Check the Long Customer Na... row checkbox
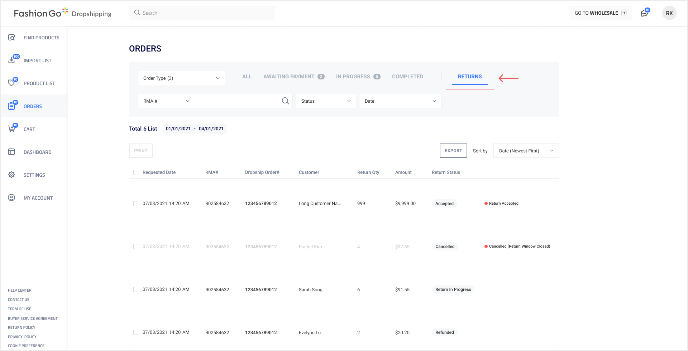Viewport: 688px width, 351px height. (x=136, y=204)
